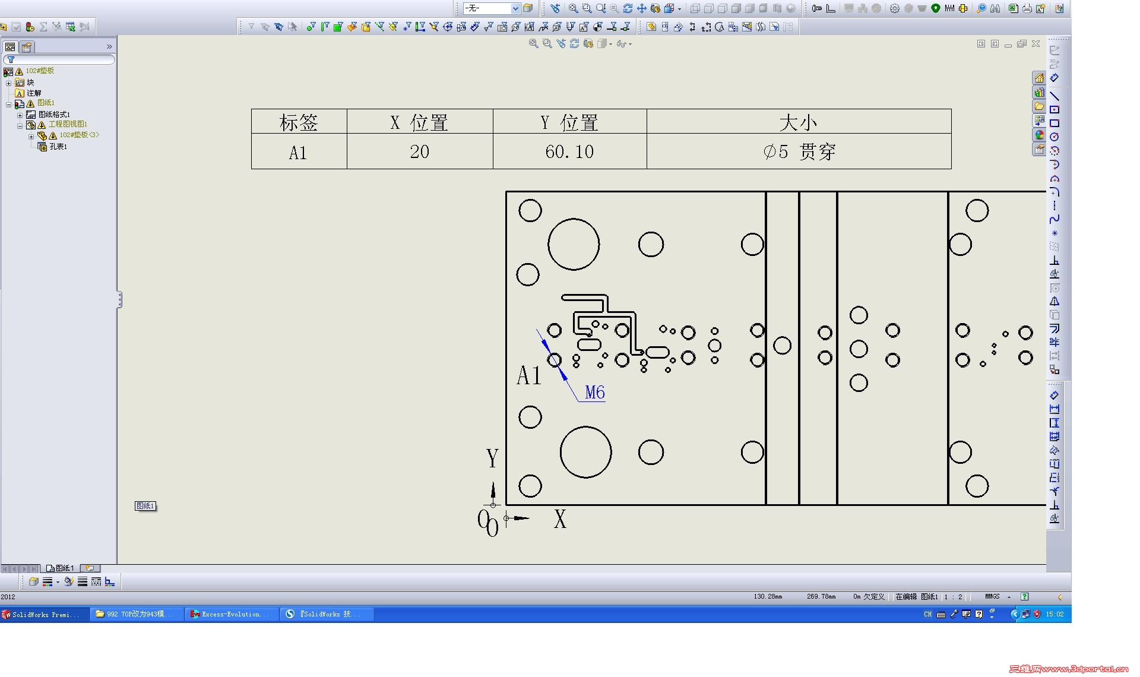Select the Spline sketch tool
Viewport: 1140px width, 677px height.
coord(1054,219)
